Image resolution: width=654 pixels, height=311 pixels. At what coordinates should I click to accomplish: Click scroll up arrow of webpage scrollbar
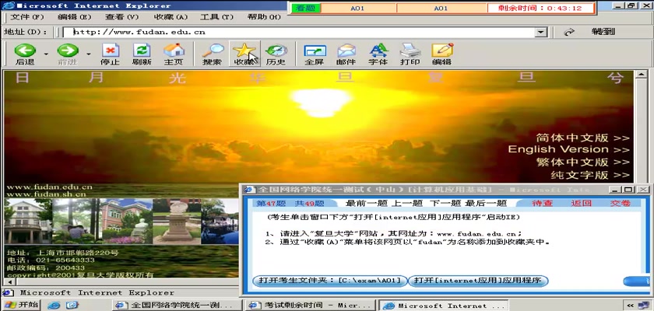pyautogui.click(x=641, y=75)
